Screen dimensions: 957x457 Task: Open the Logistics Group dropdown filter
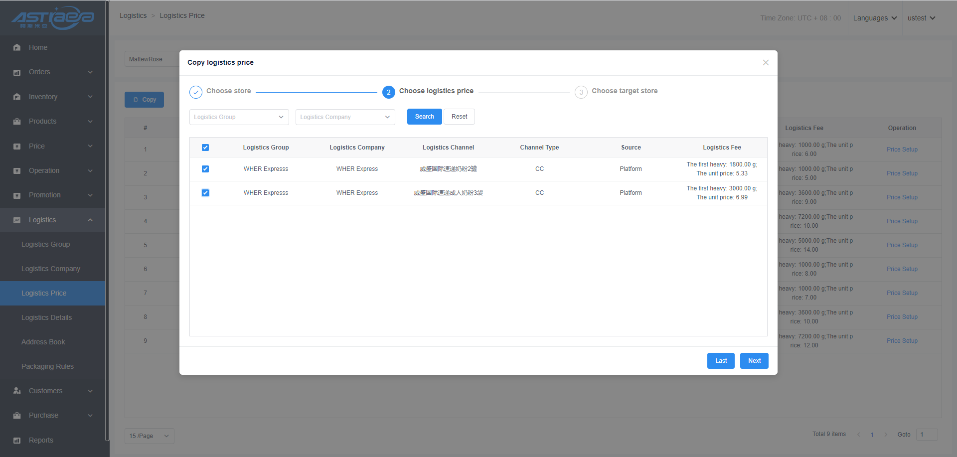(x=239, y=117)
